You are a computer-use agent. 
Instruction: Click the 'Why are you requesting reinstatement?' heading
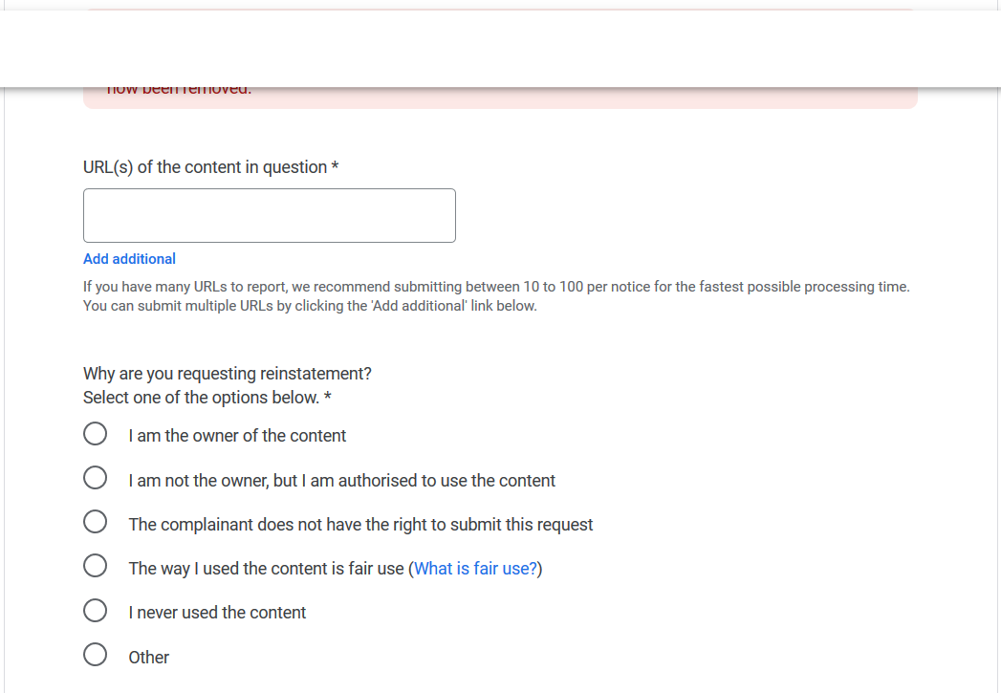point(227,374)
